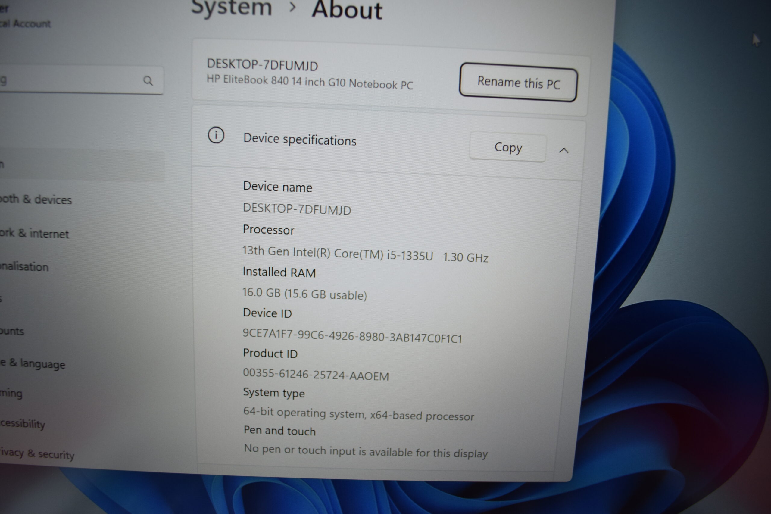The width and height of the screenshot is (771, 514).
Task: Open Bluetooth & devices settings
Action: (x=36, y=199)
